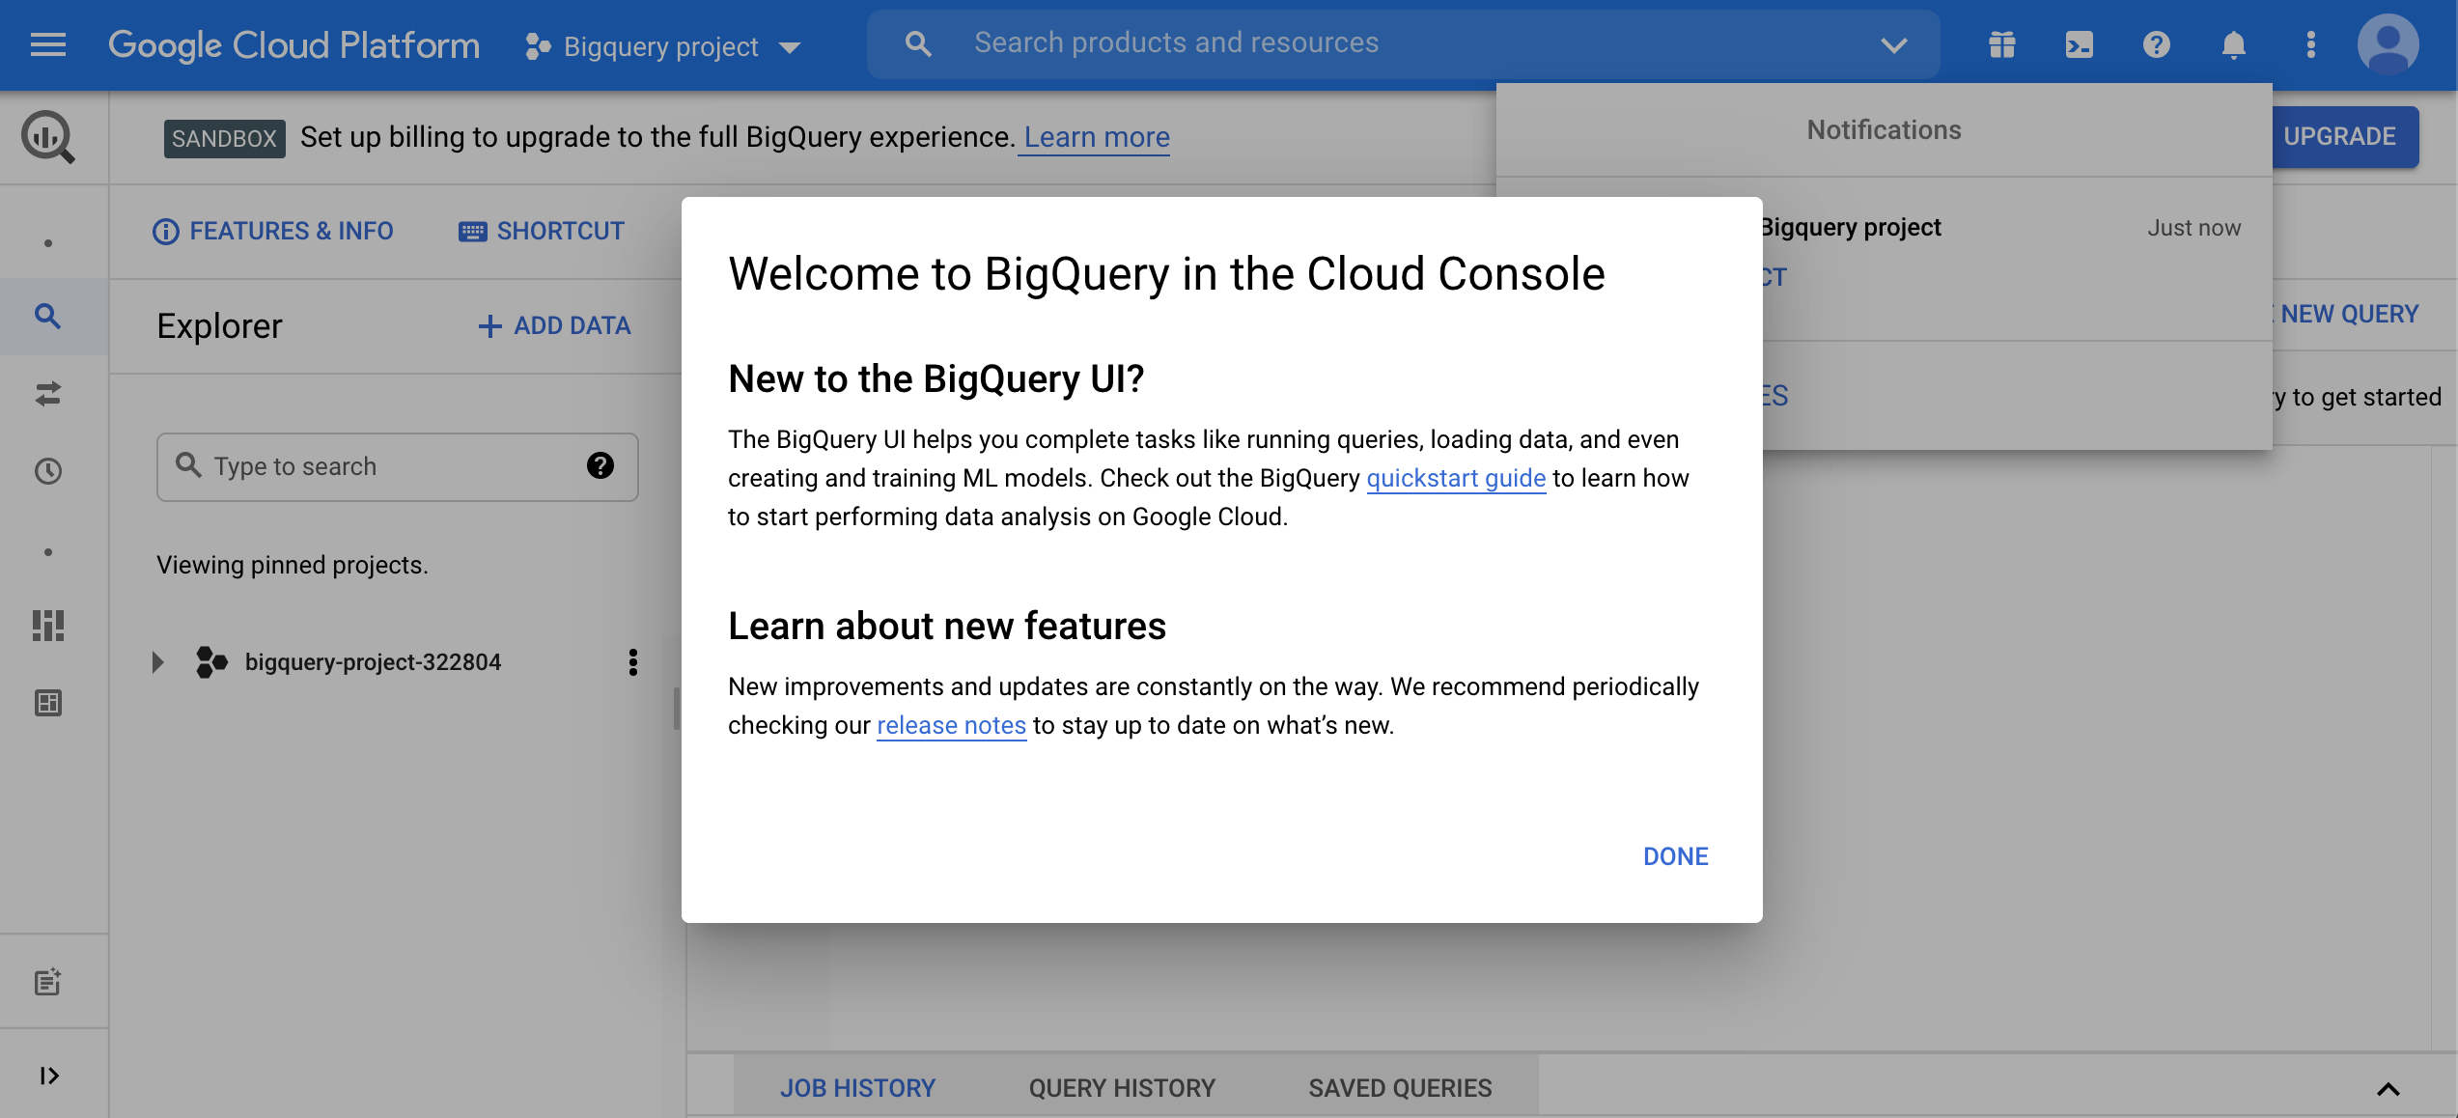The width and height of the screenshot is (2458, 1118).
Task: Open the help question mark icon in header
Action: coord(2156,44)
